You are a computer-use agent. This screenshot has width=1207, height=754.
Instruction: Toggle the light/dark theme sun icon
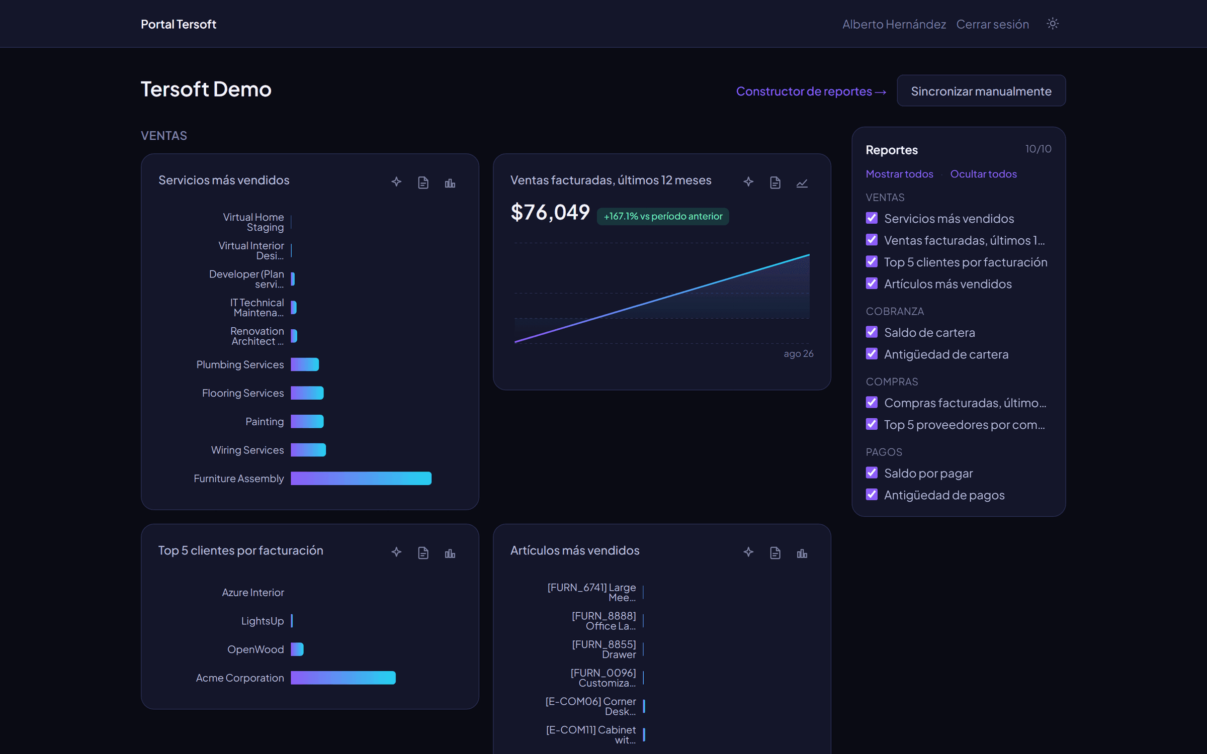coord(1052,24)
